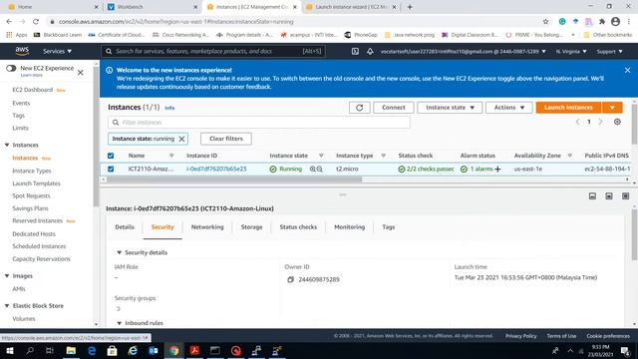638x359 pixels.
Task: Open File Explorer from taskbar
Action: pos(71,350)
